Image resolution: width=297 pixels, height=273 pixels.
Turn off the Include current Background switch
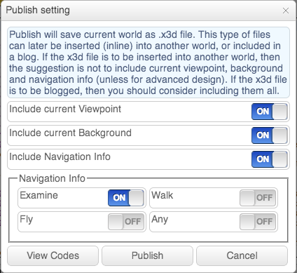[270, 135]
